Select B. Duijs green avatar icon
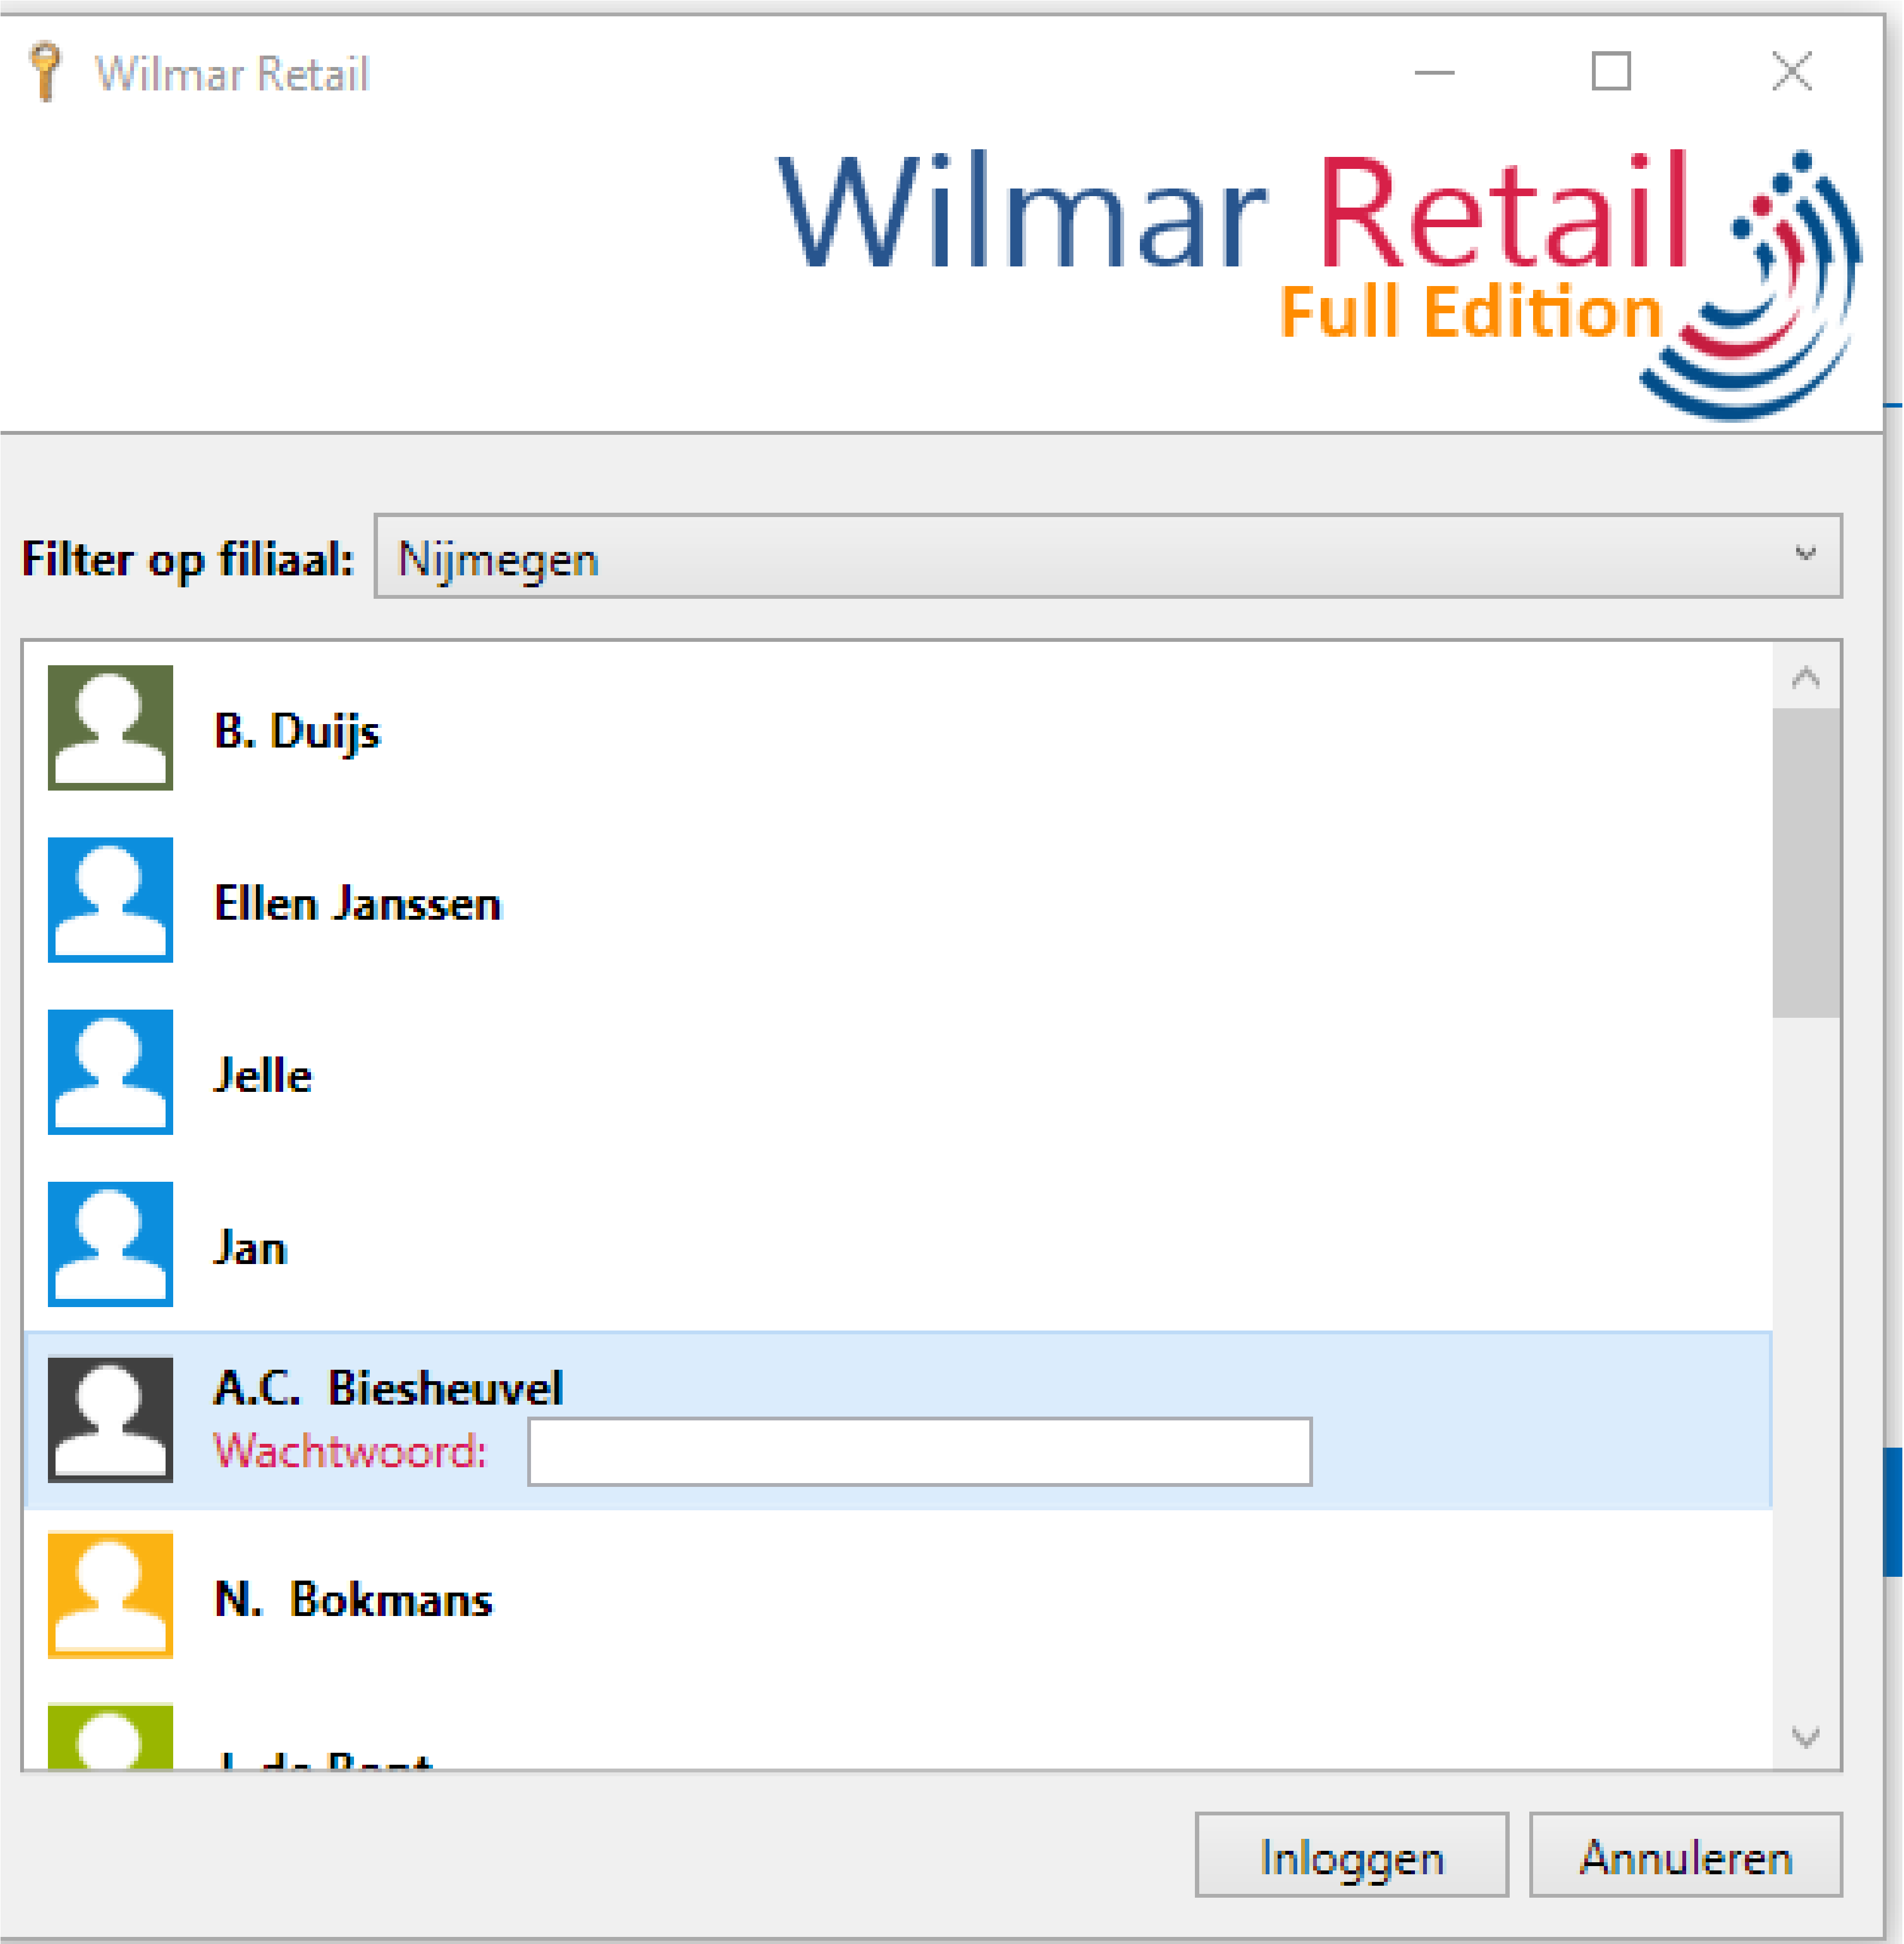Image resolution: width=1904 pixels, height=1944 pixels. pos(110,727)
